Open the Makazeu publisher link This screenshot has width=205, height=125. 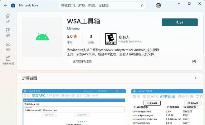[x=73, y=28]
